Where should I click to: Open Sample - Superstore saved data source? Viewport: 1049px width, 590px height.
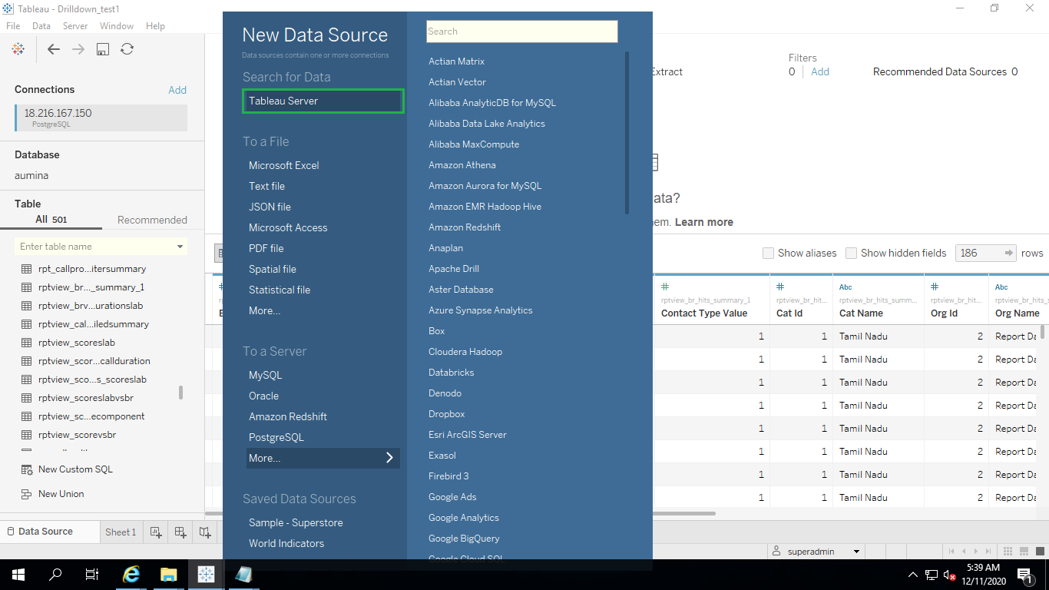(x=296, y=522)
